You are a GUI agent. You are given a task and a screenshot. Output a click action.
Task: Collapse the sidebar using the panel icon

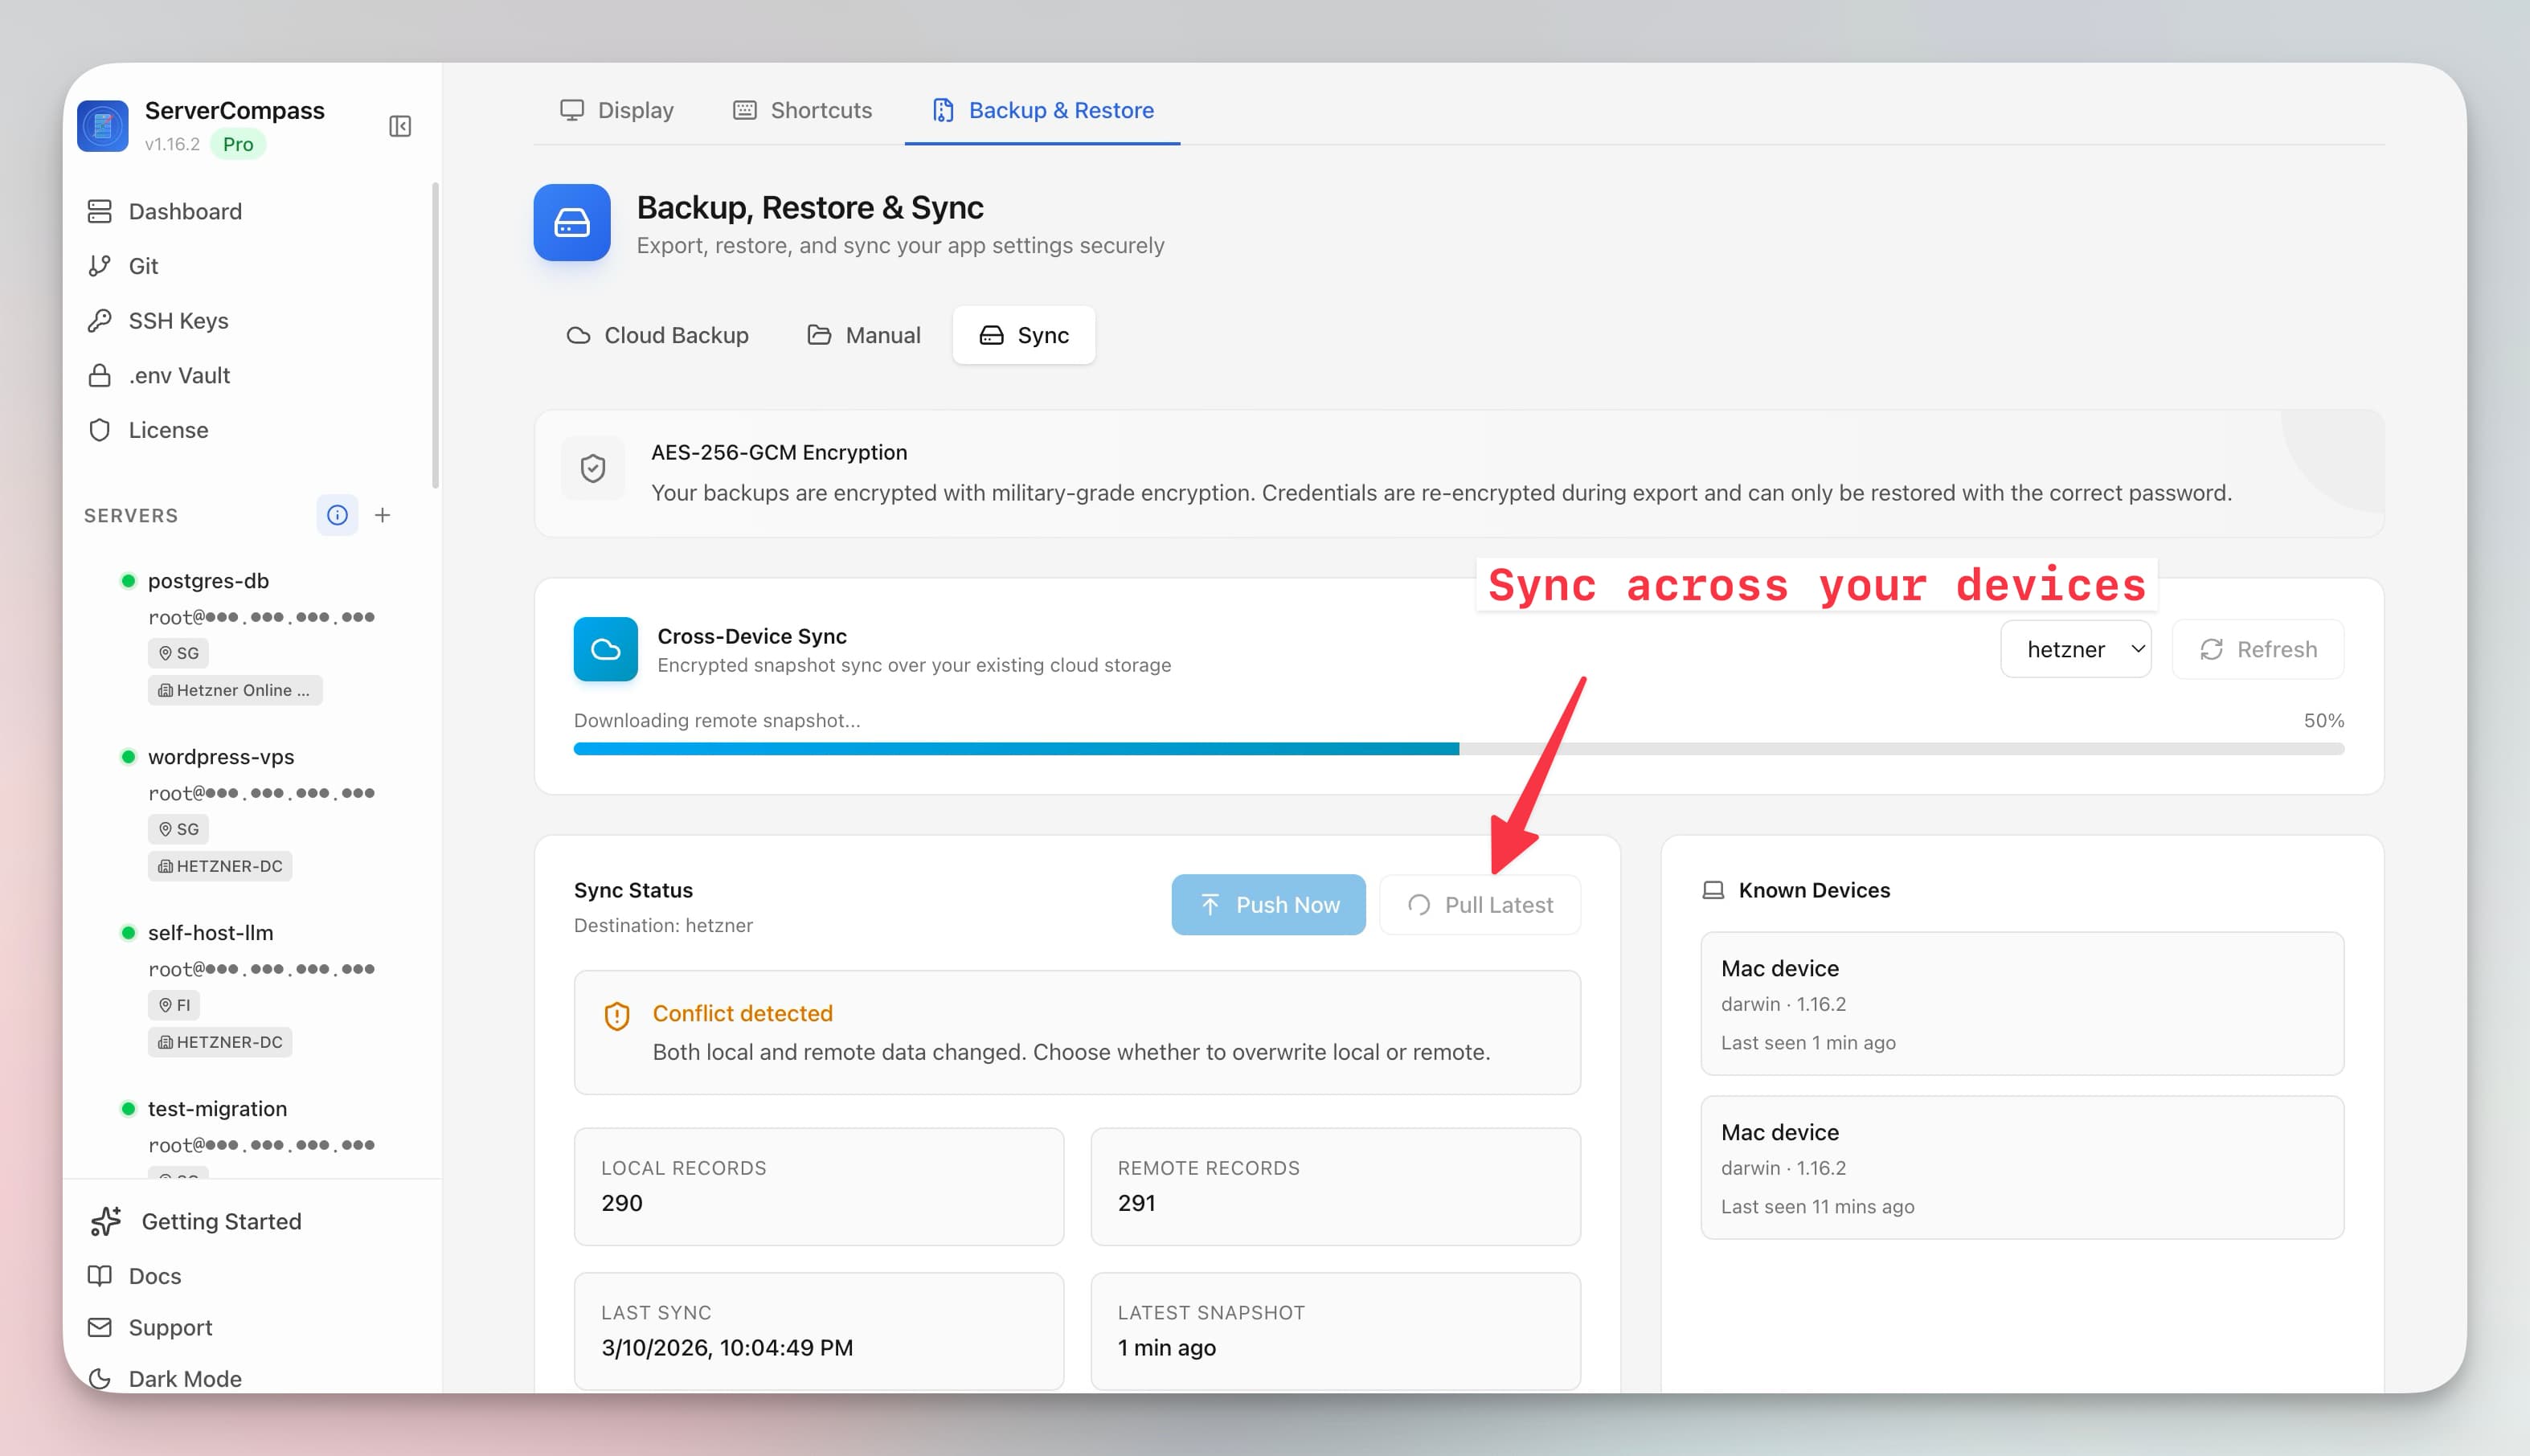[x=401, y=127]
